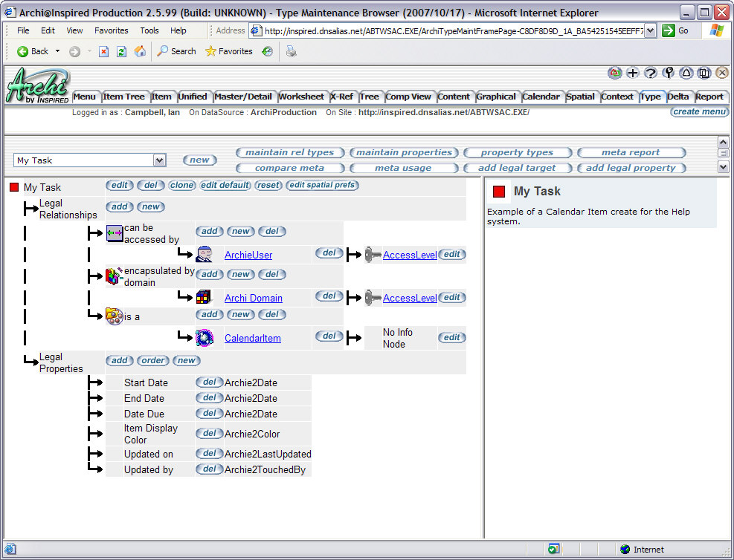The width and height of the screenshot is (734, 560).
Task: Click the Archi by Inspired logo
Action: click(36, 85)
